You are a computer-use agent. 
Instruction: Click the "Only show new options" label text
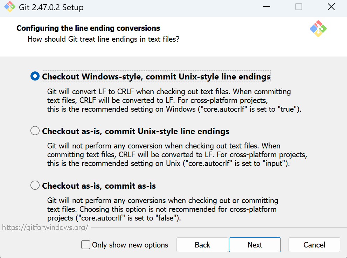point(130,245)
